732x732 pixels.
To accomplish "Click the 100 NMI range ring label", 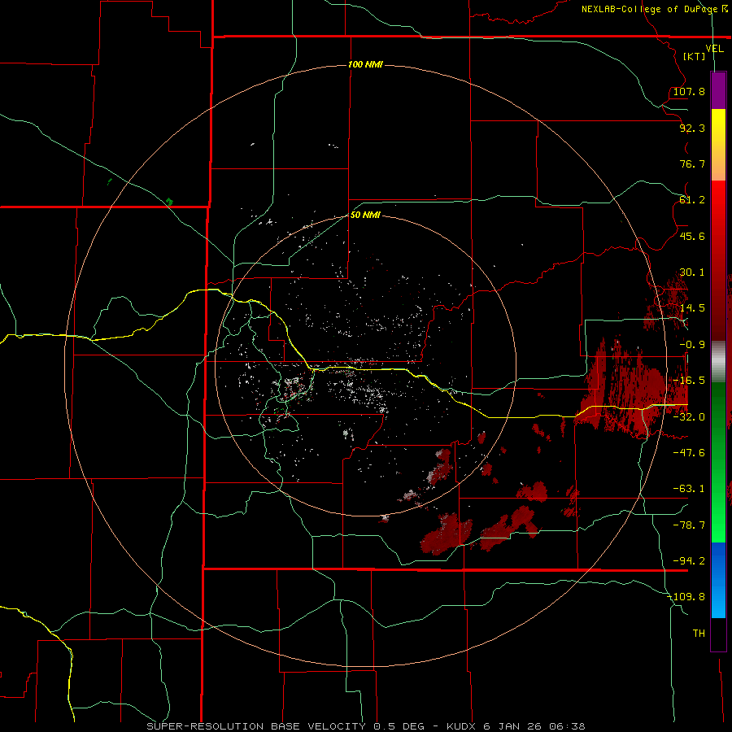I will 365,64.
